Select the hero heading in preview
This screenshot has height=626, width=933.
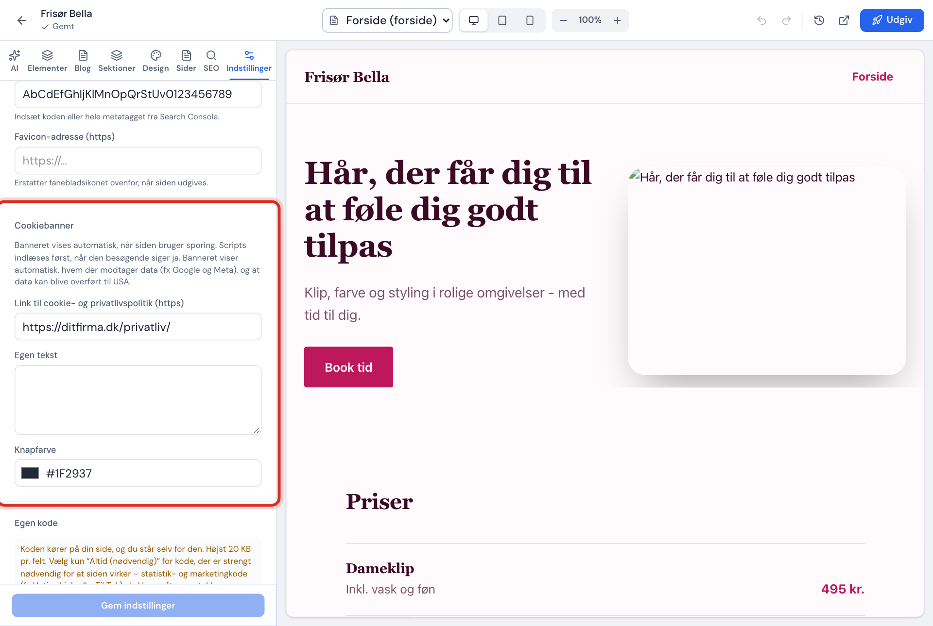[x=448, y=209]
